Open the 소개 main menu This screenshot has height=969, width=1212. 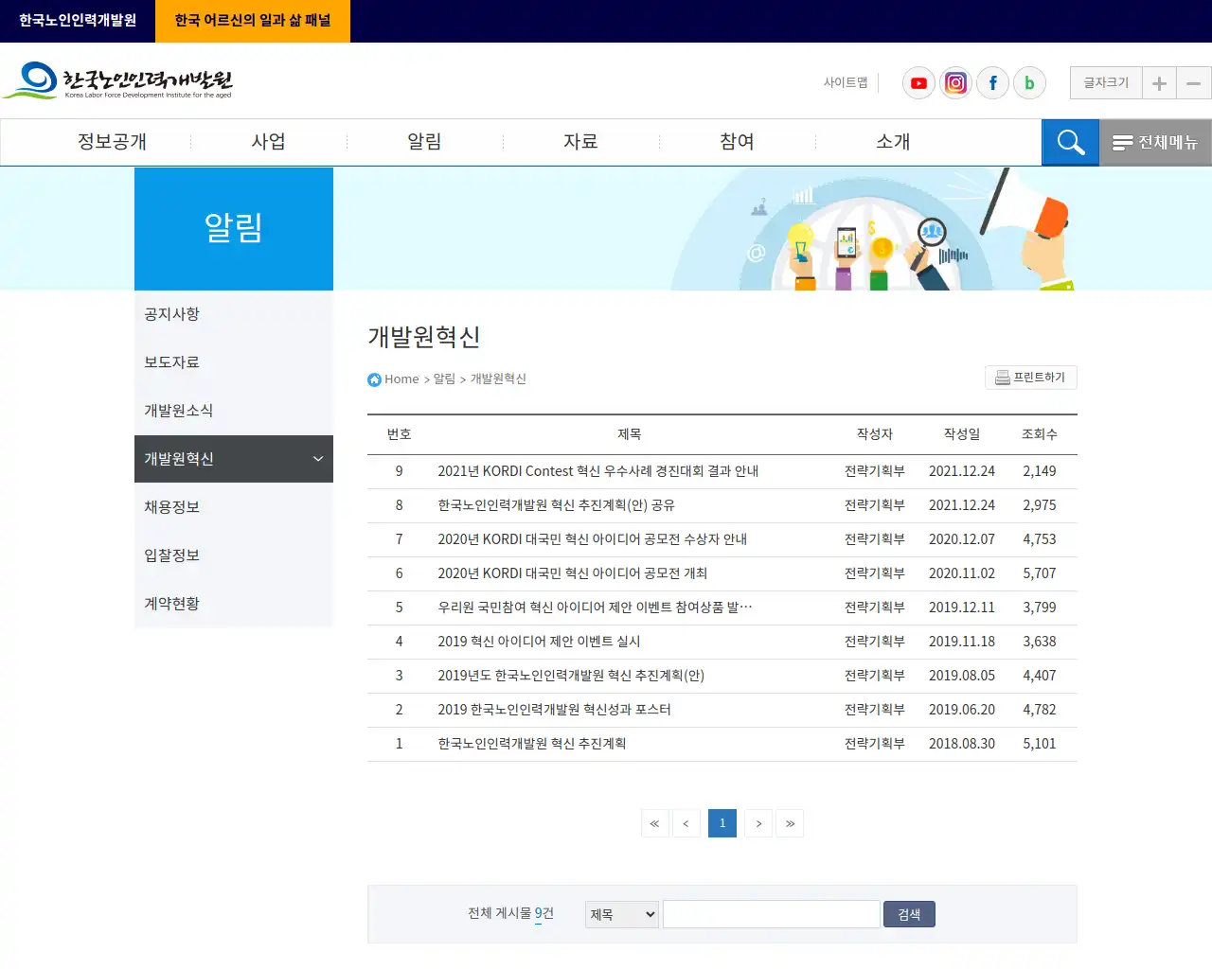[893, 142]
